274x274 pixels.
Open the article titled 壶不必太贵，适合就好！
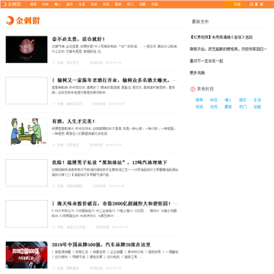coord(78,40)
